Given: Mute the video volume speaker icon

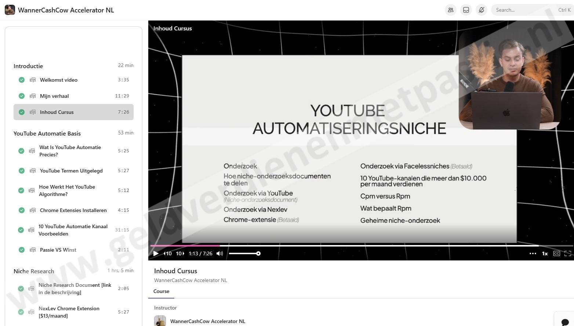Looking at the screenshot, I should click(x=219, y=253).
